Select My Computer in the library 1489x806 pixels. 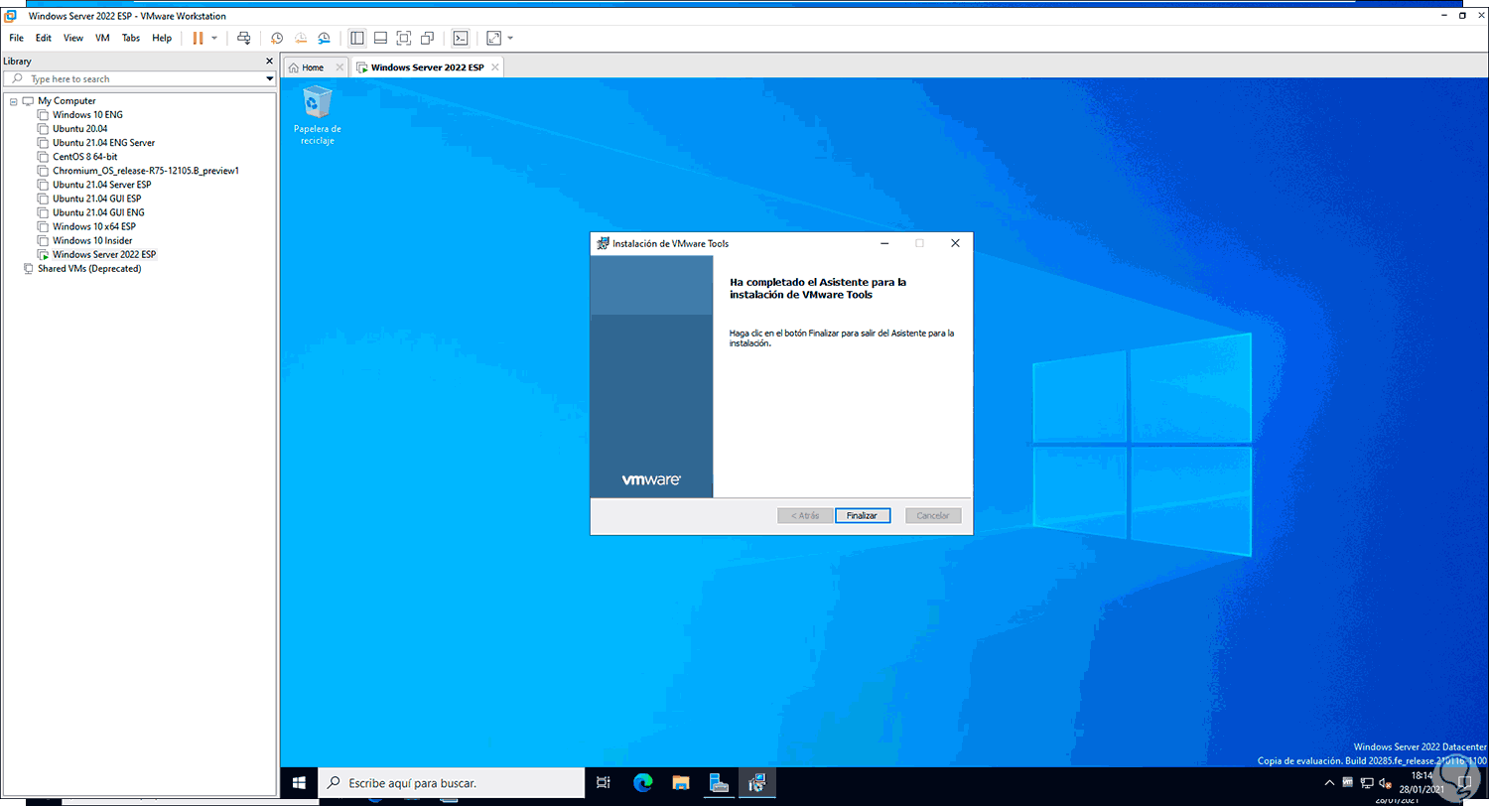coord(67,101)
